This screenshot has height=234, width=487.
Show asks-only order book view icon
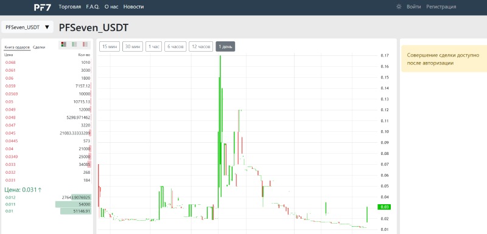(x=85, y=44)
